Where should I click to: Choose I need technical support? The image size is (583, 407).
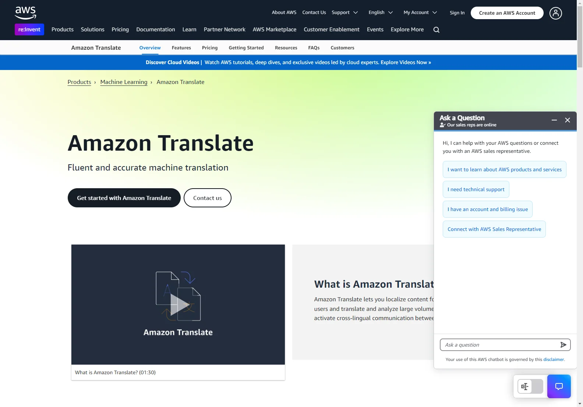[x=476, y=189]
